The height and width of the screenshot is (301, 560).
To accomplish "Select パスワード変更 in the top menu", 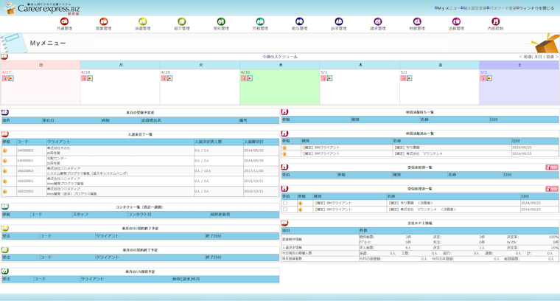I will point(503,8).
